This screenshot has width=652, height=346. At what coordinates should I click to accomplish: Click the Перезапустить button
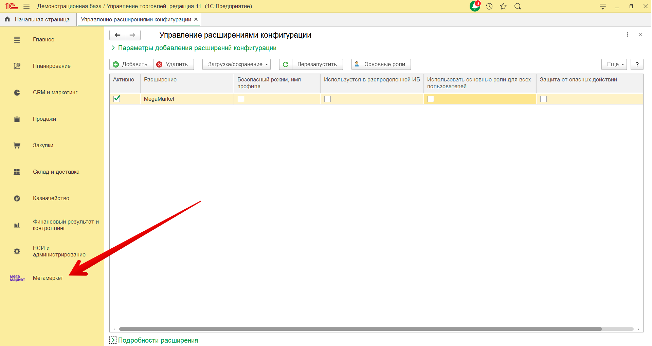click(317, 64)
